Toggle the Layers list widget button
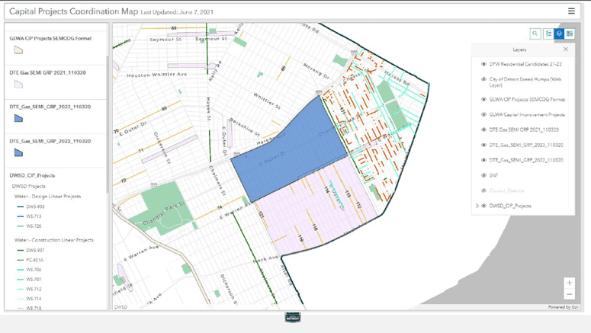 pyautogui.click(x=559, y=34)
